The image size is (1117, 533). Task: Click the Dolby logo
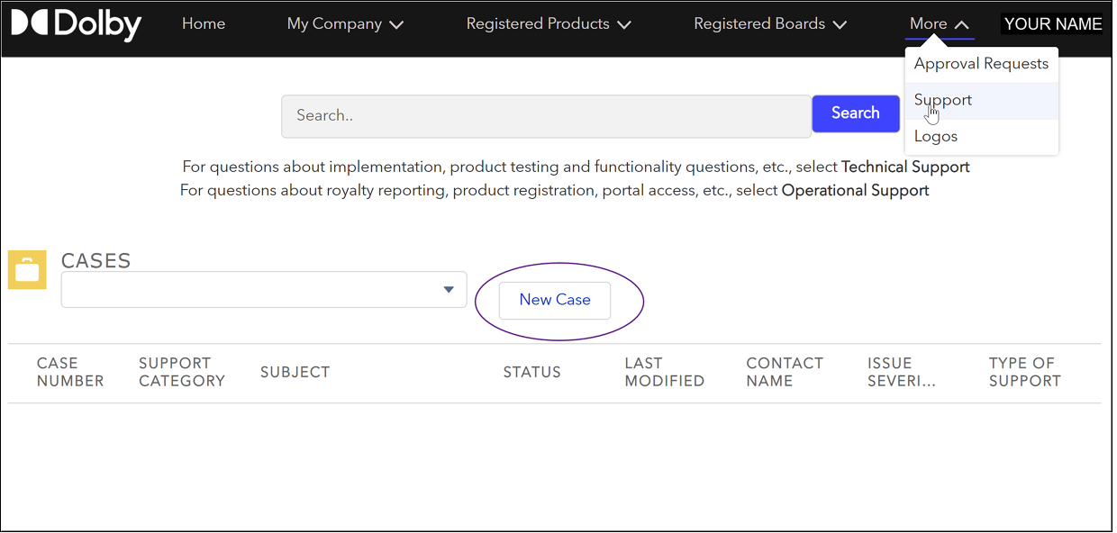point(77,25)
